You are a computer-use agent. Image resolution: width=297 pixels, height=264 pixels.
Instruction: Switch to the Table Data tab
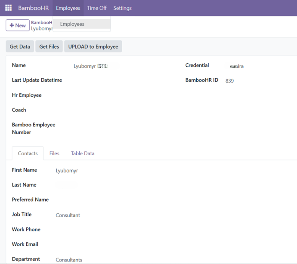(83, 153)
